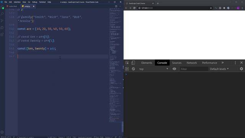Image resolution: width=245 pixels, height=138 pixels.
Task: Switch to the Performance tab in DevTools
Action: coord(209,63)
